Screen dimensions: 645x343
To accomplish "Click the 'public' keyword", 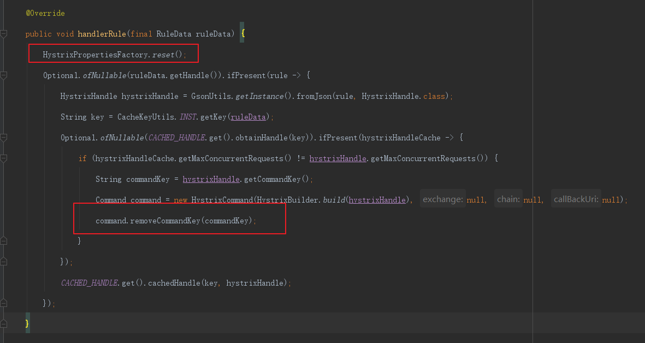I will [x=39, y=34].
